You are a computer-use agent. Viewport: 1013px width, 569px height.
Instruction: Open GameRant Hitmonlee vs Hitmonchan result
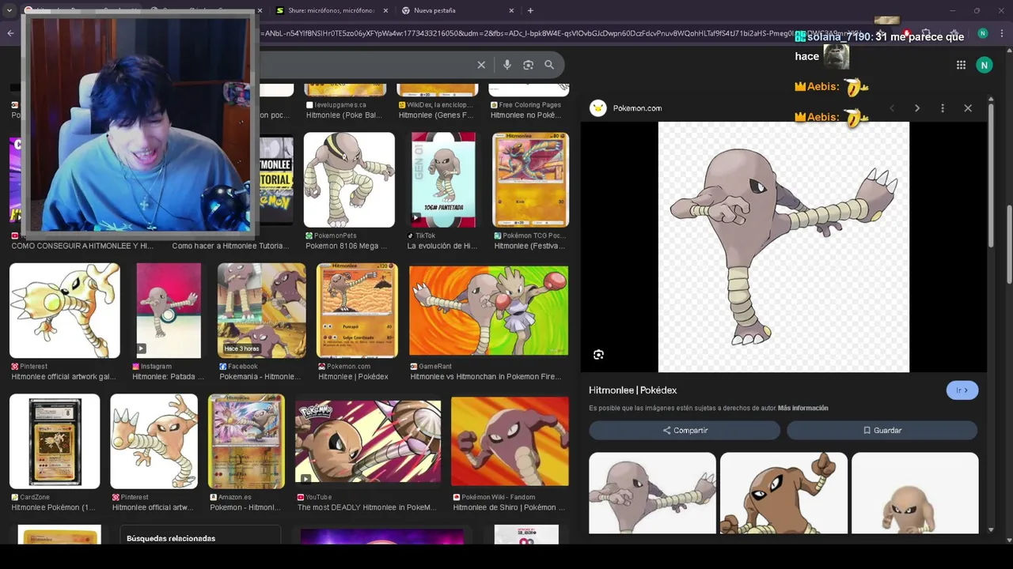[x=488, y=311]
